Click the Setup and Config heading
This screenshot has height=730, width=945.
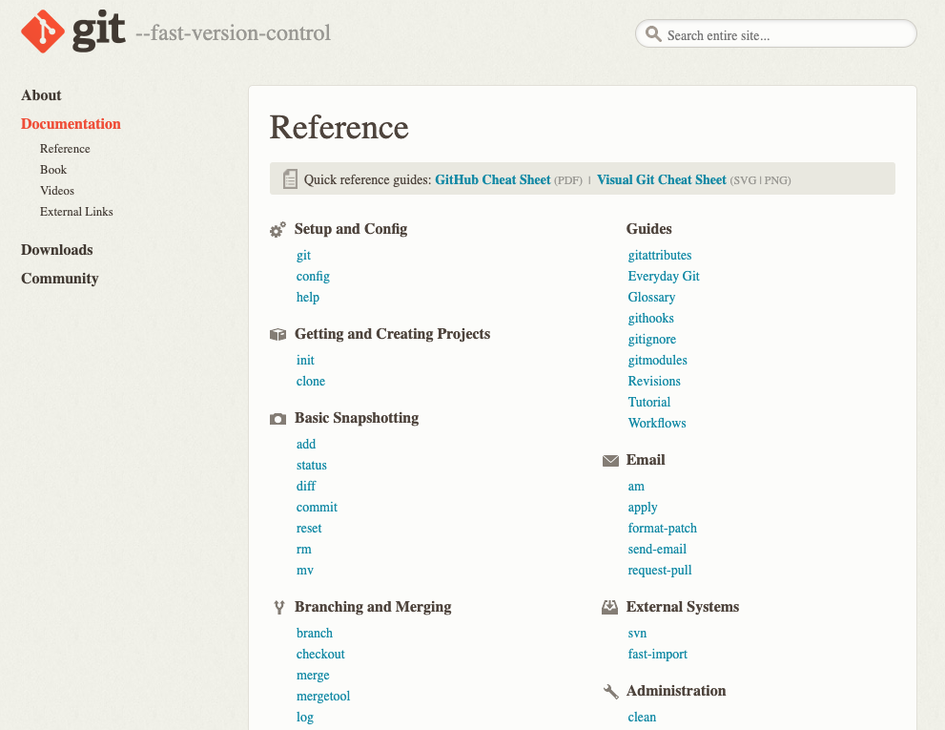(351, 229)
